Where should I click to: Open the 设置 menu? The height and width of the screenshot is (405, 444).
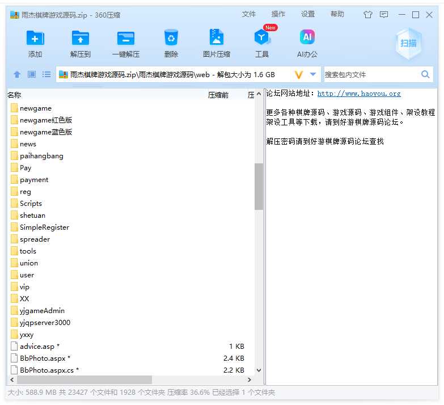coord(308,14)
